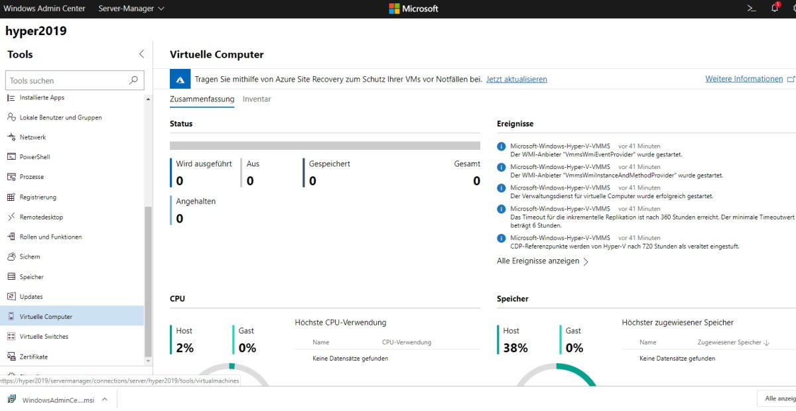Click the info icon next to Microsoft-Windows-Hyper-V-VMMS event
The image size is (796, 411).
(x=501, y=145)
